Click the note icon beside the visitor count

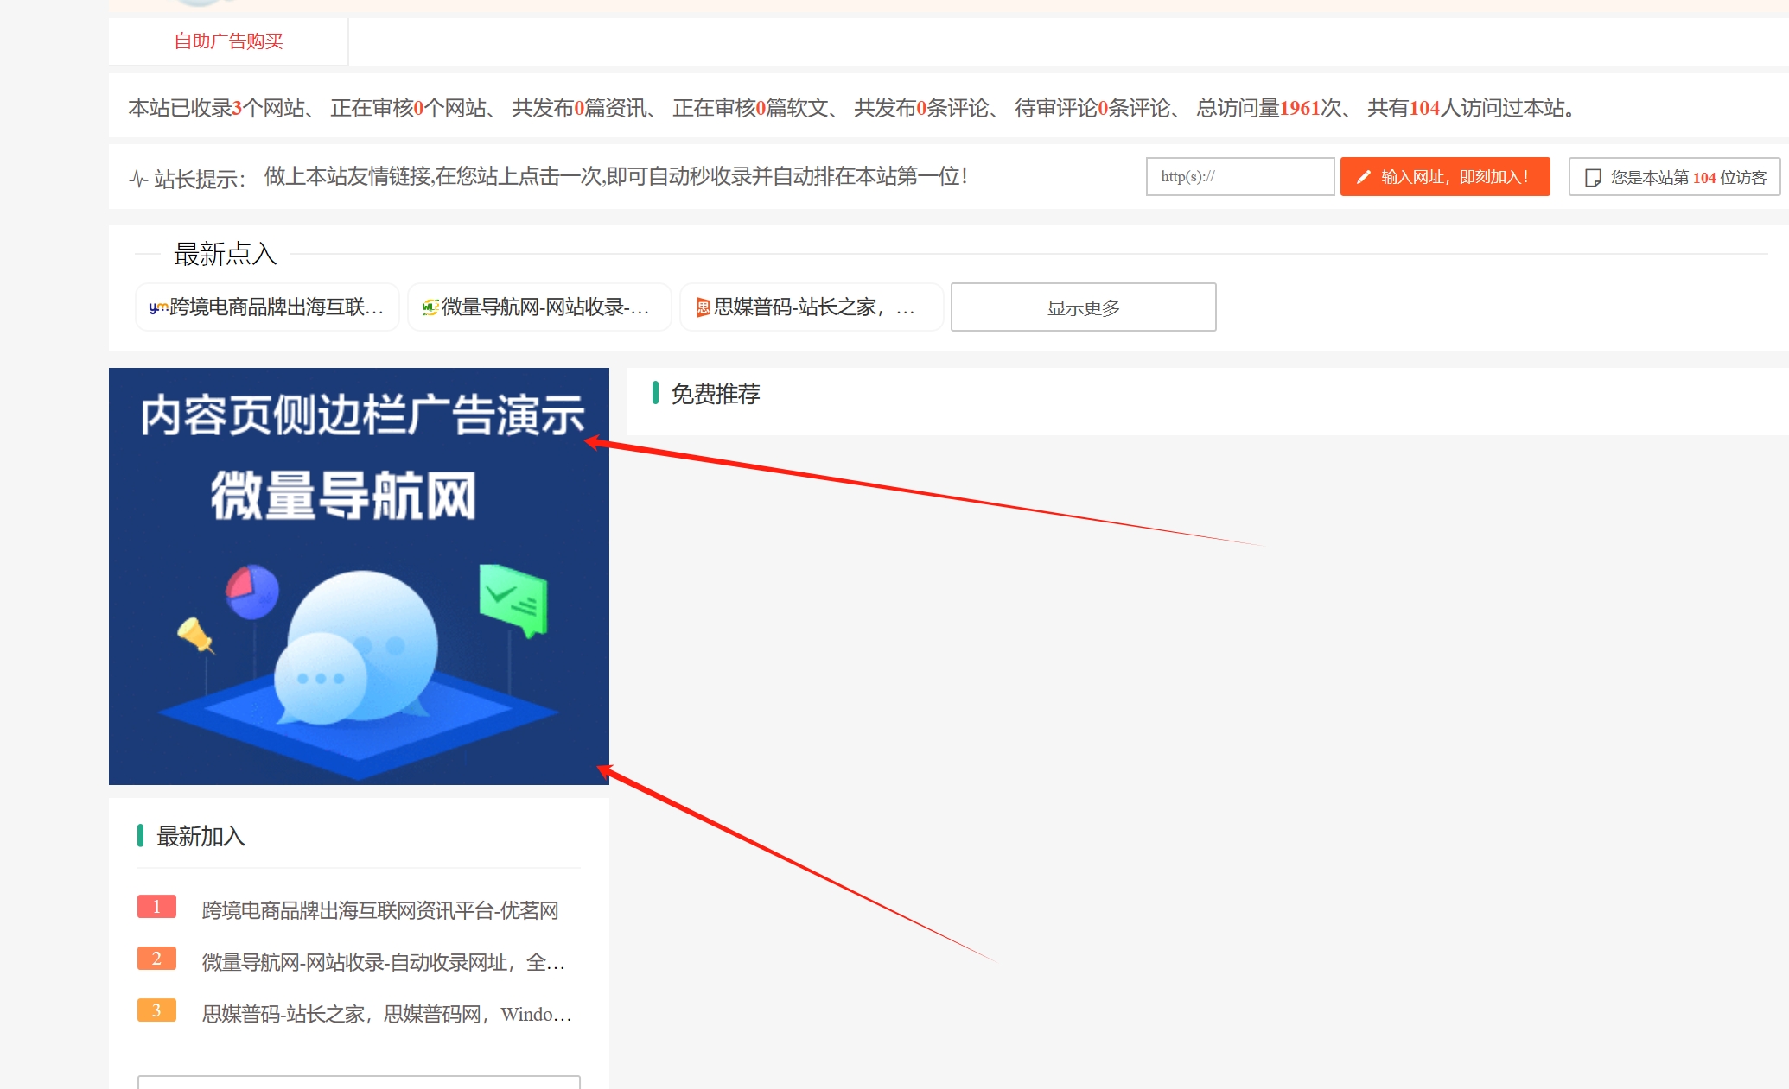click(x=1593, y=178)
